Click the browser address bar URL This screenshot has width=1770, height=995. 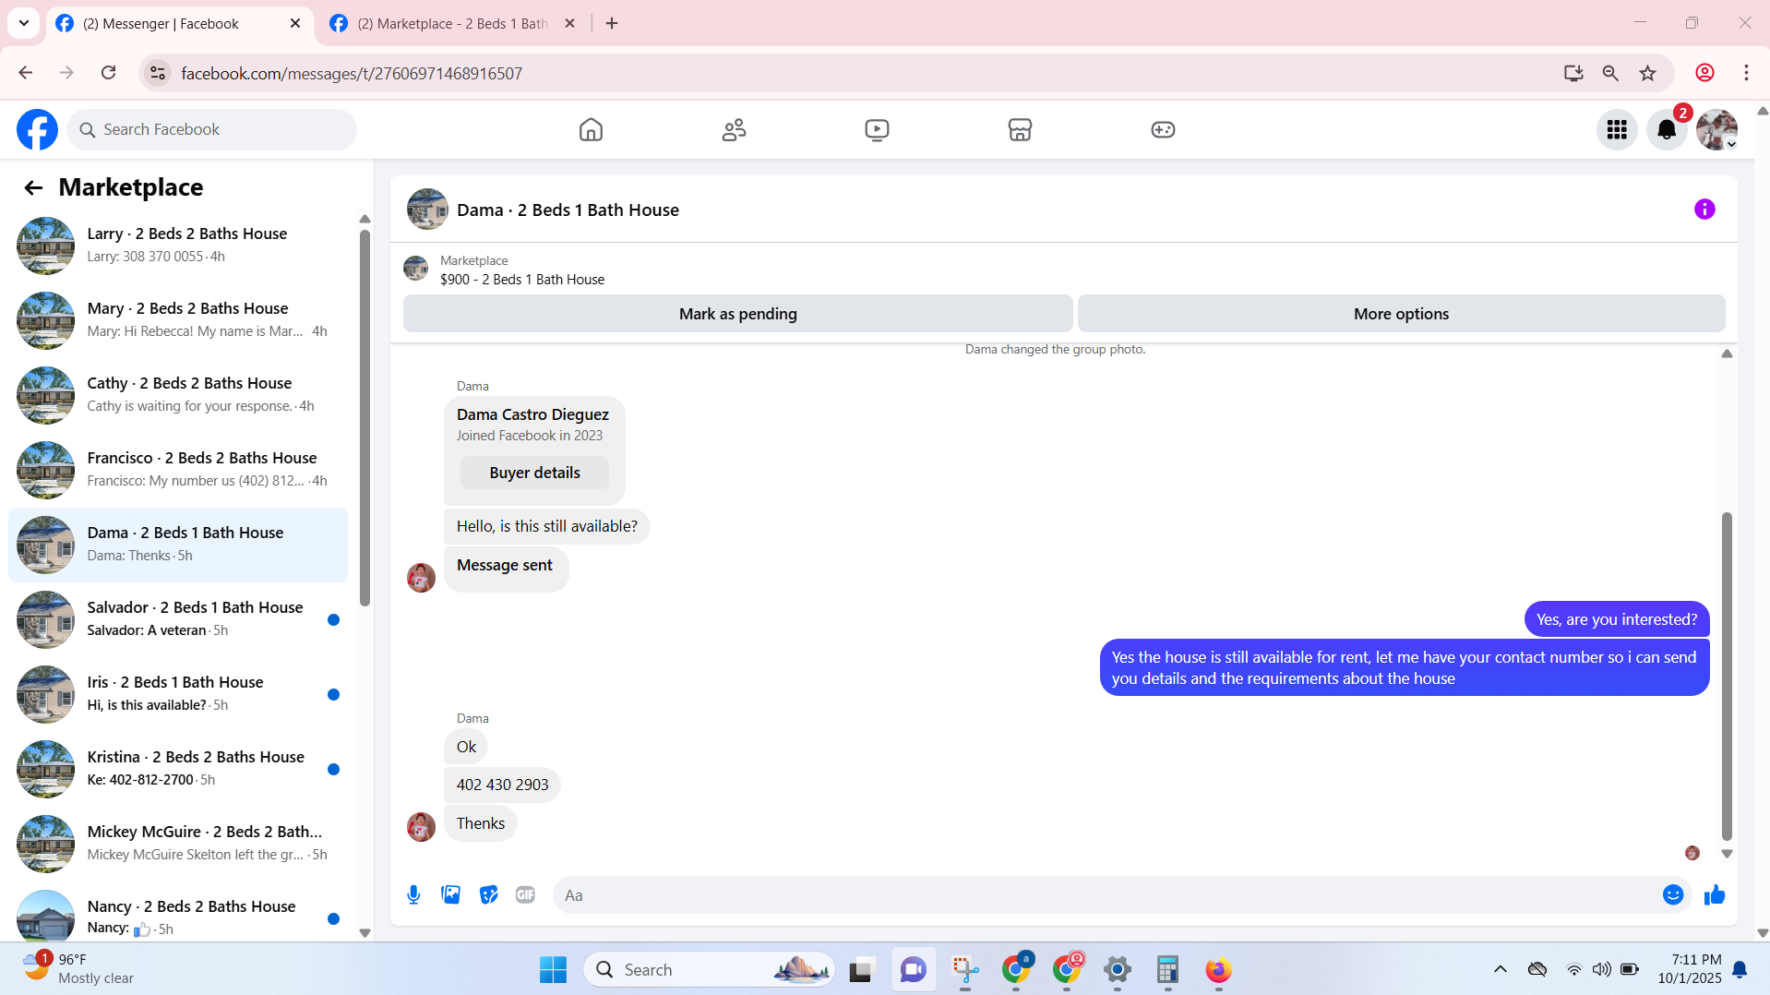tap(352, 74)
